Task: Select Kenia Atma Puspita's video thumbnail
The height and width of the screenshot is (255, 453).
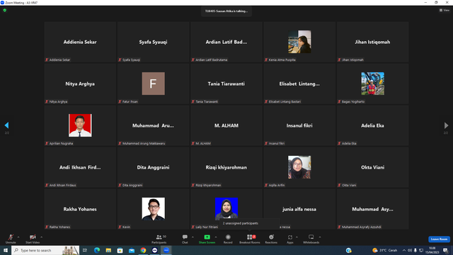Action: click(x=299, y=42)
